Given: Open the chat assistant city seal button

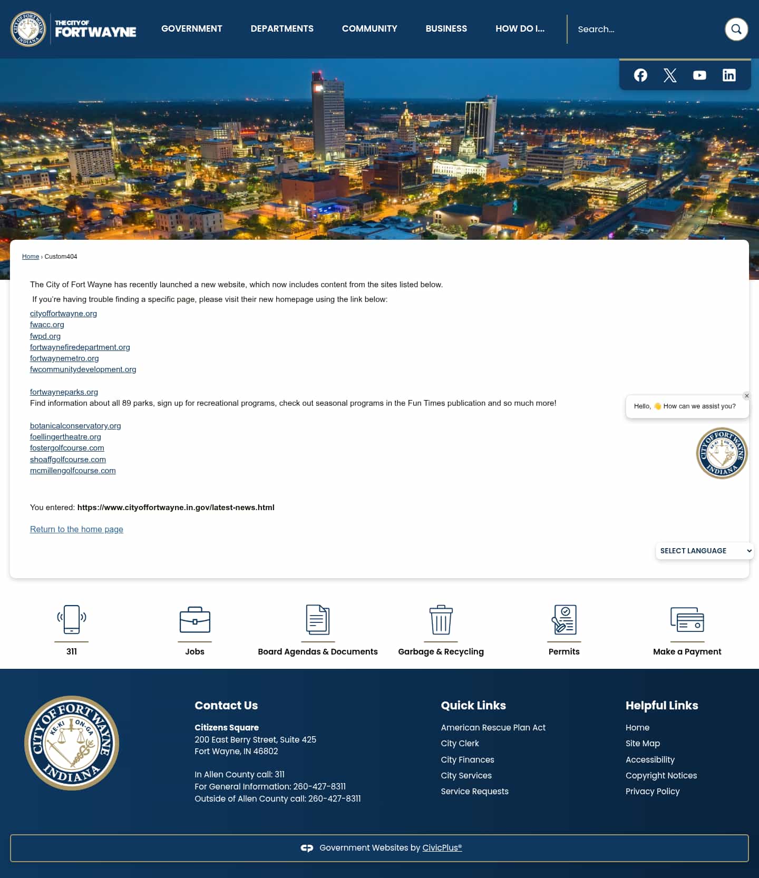Looking at the screenshot, I should point(722,453).
